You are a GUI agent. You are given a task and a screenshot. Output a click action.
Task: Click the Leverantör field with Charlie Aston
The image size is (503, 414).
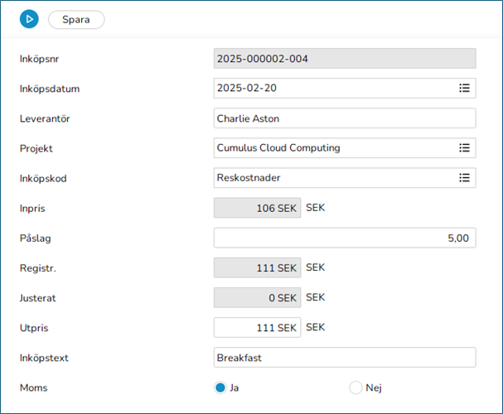pos(344,118)
